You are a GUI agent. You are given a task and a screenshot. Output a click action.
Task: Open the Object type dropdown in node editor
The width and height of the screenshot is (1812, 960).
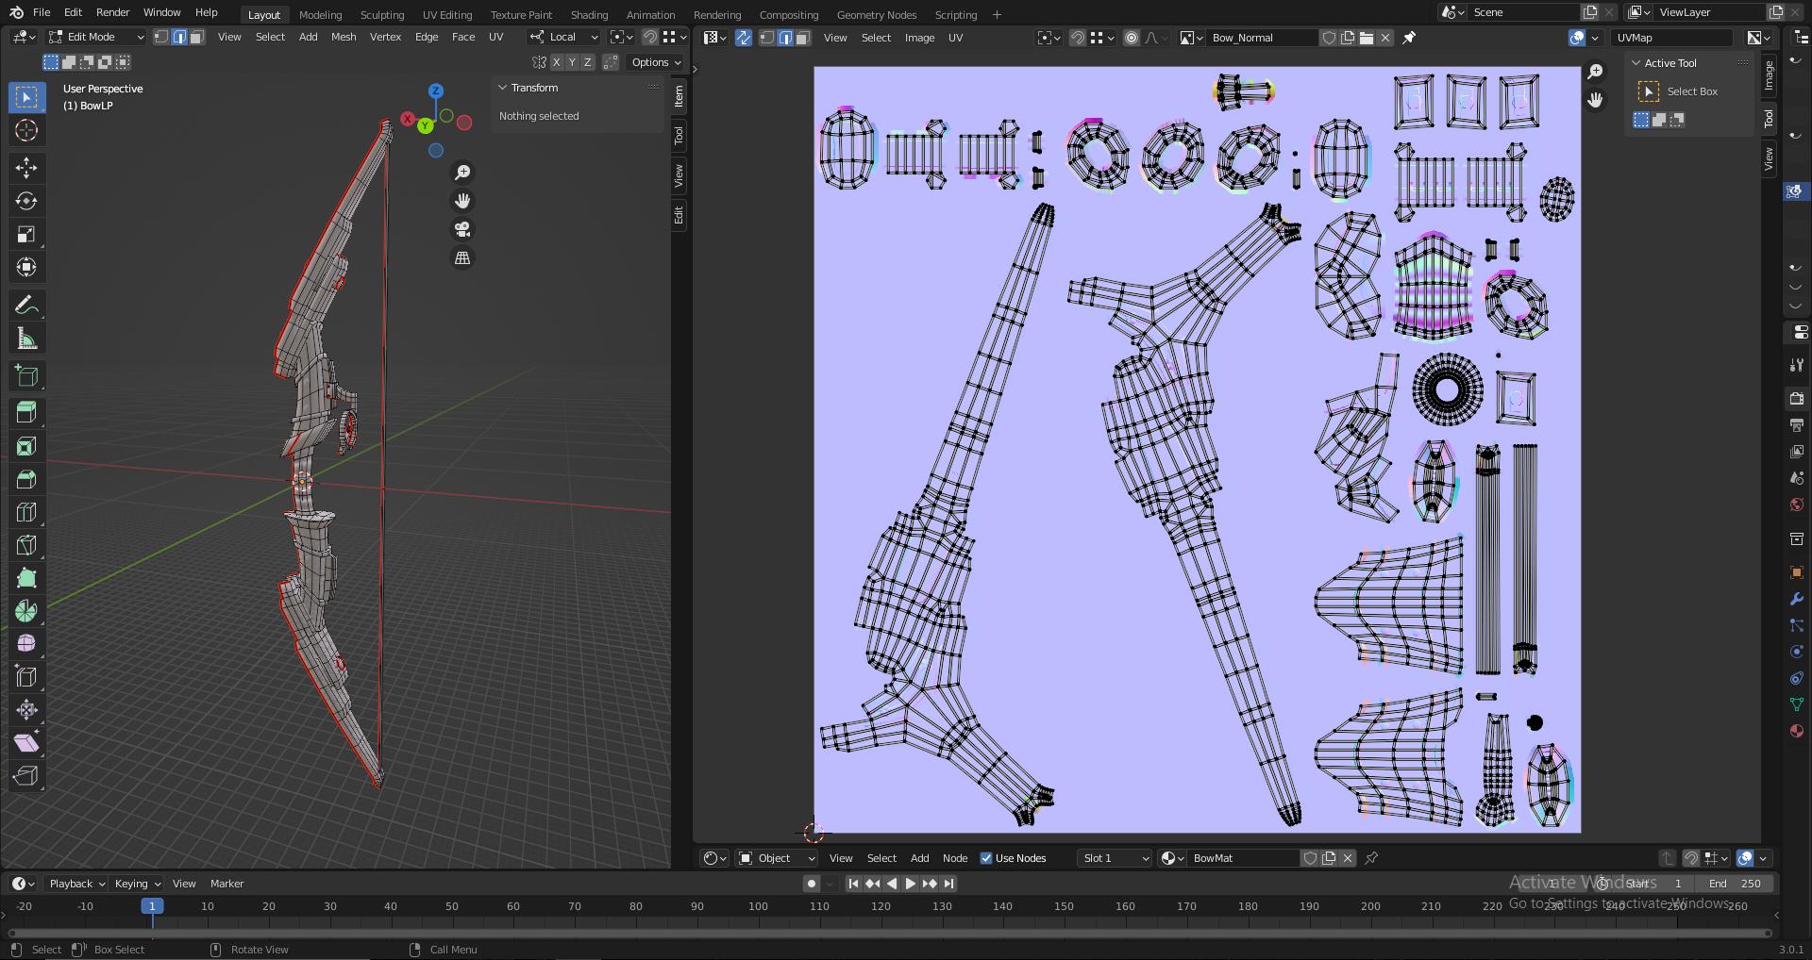pos(776,858)
